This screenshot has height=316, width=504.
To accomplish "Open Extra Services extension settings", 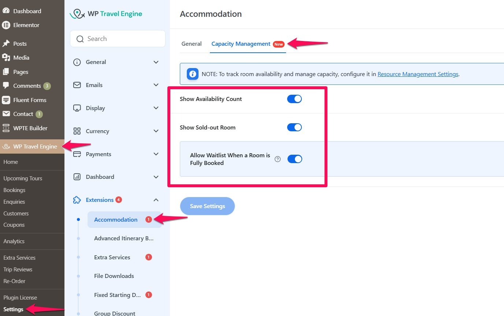I will click(x=112, y=257).
